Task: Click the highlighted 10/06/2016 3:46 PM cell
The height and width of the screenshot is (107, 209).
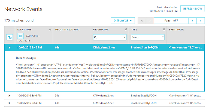Action: 29,48
